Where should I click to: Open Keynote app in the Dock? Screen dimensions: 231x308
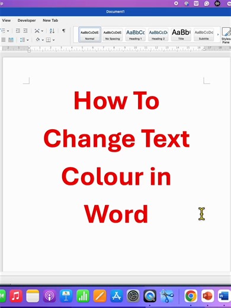[66, 296]
